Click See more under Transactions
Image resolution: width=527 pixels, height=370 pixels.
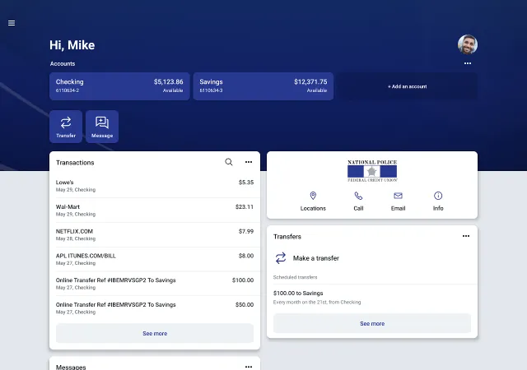pos(155,333)
